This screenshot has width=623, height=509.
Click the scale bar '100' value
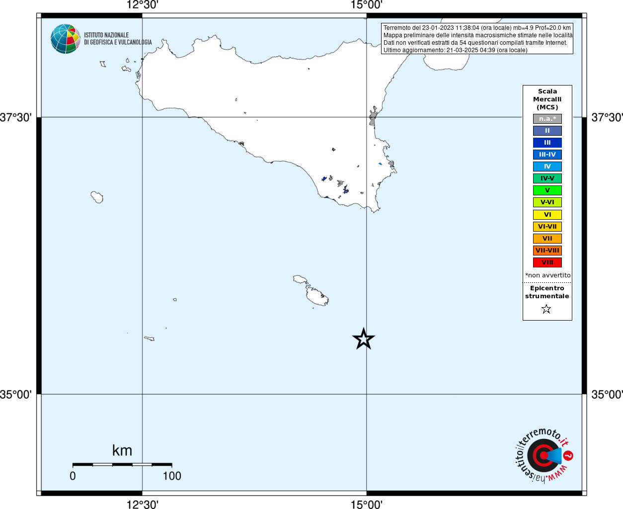point(172,476)
